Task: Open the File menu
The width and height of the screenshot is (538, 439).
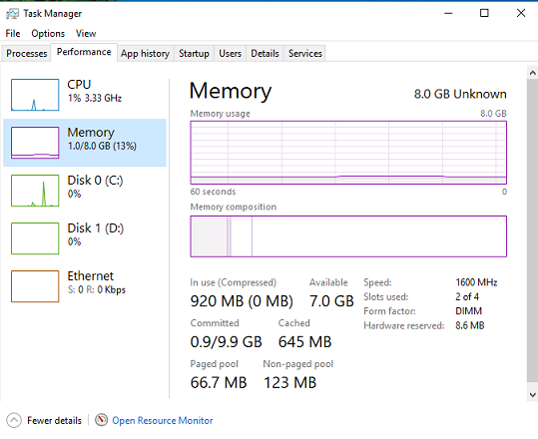Action: (x=13, y=34)
